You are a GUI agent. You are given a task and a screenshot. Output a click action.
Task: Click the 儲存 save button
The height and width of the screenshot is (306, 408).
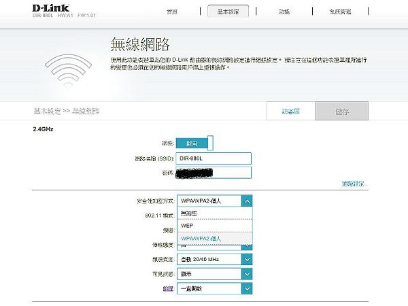(x=342, y=112)
